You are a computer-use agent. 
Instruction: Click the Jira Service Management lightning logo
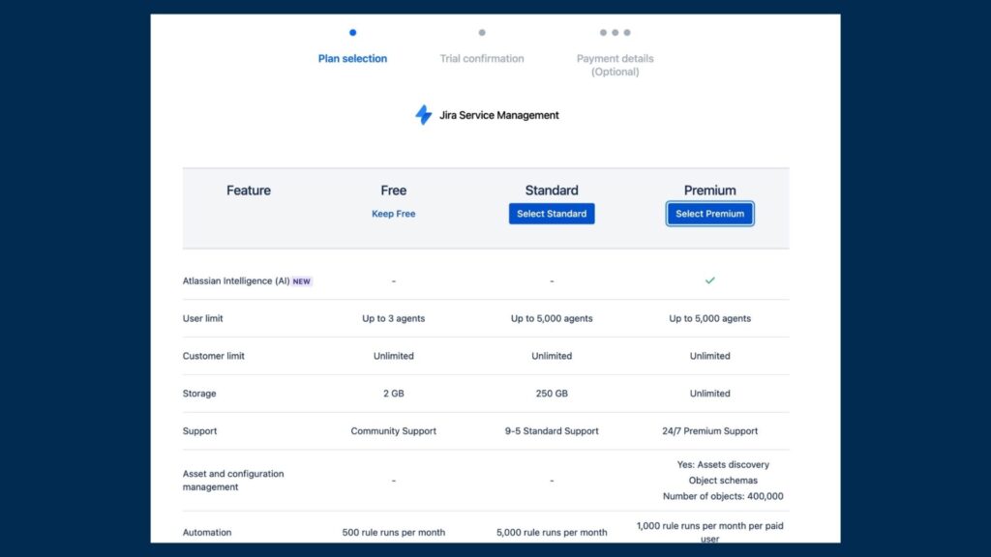pyautogui.click(x=423, y=115)
